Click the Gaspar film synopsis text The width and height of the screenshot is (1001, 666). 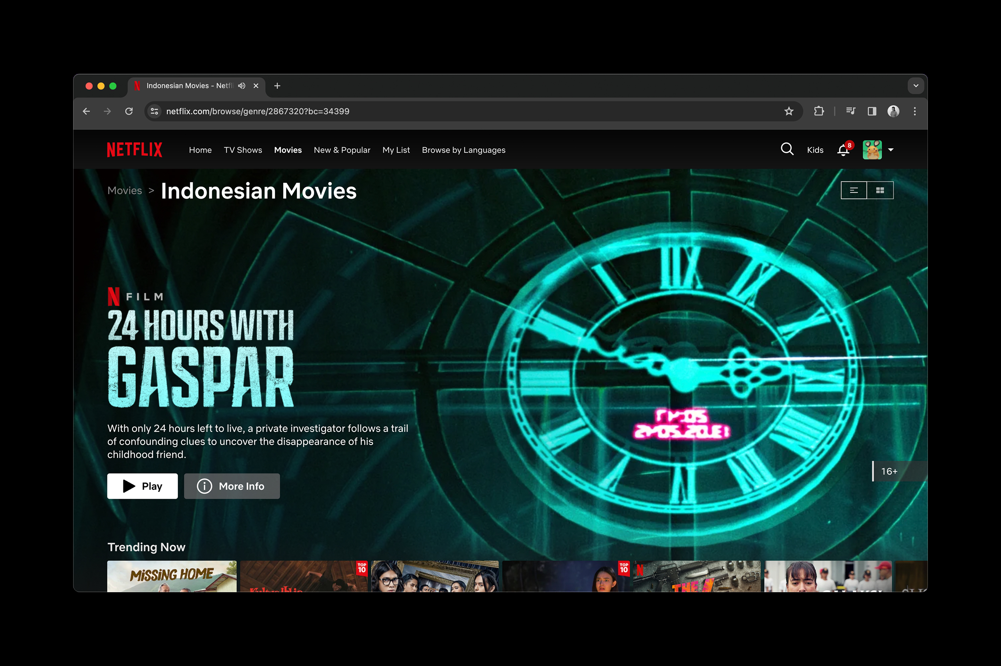point(258,441)
